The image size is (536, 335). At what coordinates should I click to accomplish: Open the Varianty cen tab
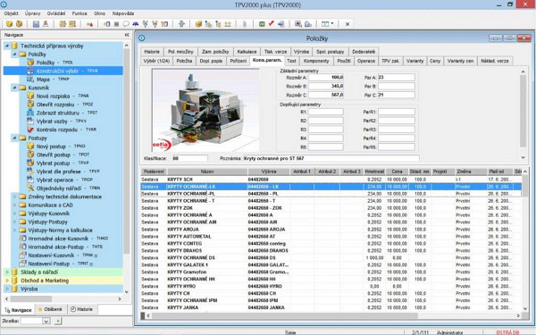(x=460, y=61)
